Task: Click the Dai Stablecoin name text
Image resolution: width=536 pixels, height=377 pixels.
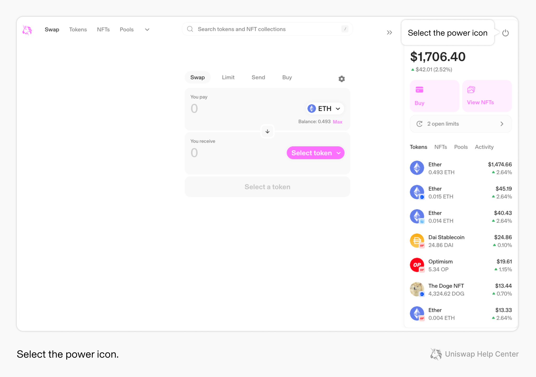Action: click(x=446, y=237)
